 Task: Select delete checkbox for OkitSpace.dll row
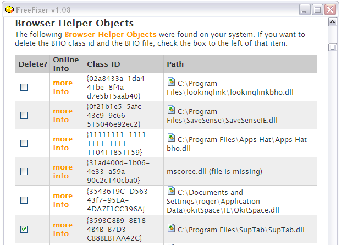[x=24, y=200]
